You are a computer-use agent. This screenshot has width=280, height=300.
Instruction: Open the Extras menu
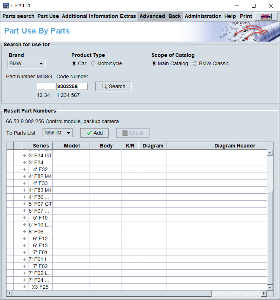coord(128,16)
